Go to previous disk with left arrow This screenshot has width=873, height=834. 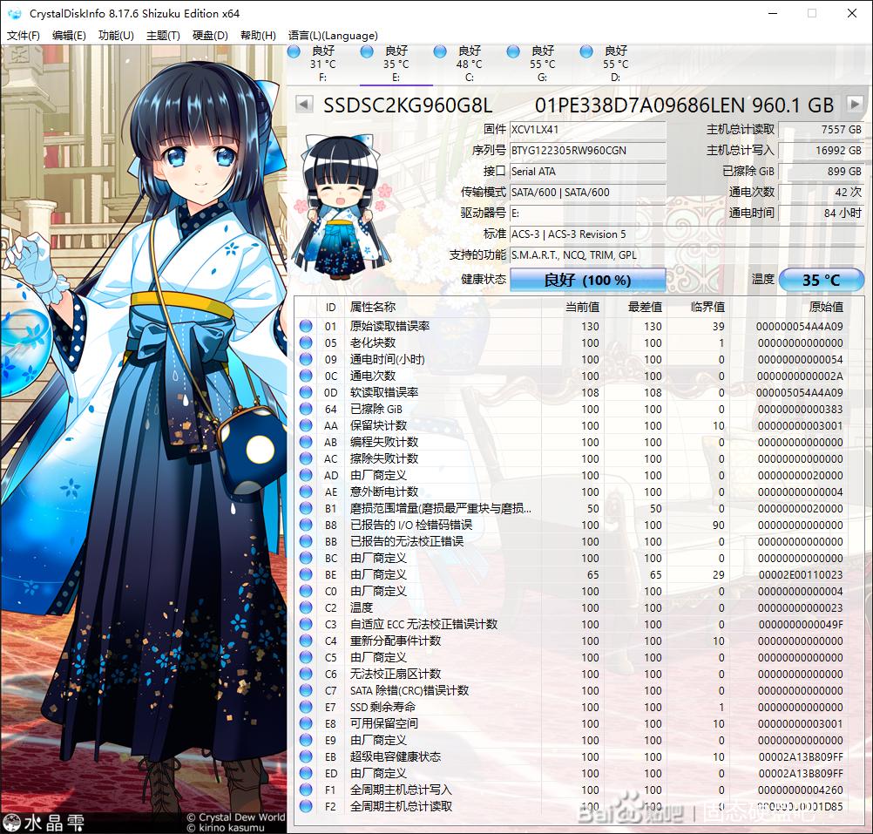(x=303, y=104)
